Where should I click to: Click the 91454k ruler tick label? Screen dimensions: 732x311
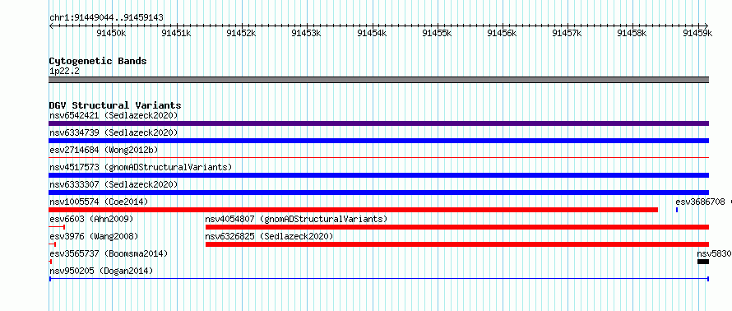coord(372,33)
